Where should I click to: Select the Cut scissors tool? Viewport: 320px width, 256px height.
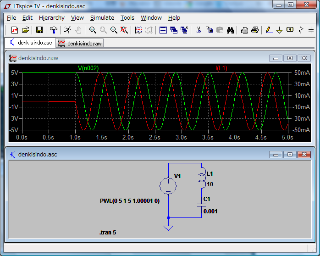tap(199, 30)
